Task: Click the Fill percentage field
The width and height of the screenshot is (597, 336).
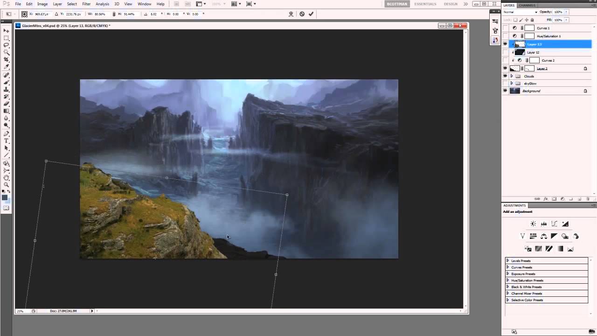Action: [558, 20]
